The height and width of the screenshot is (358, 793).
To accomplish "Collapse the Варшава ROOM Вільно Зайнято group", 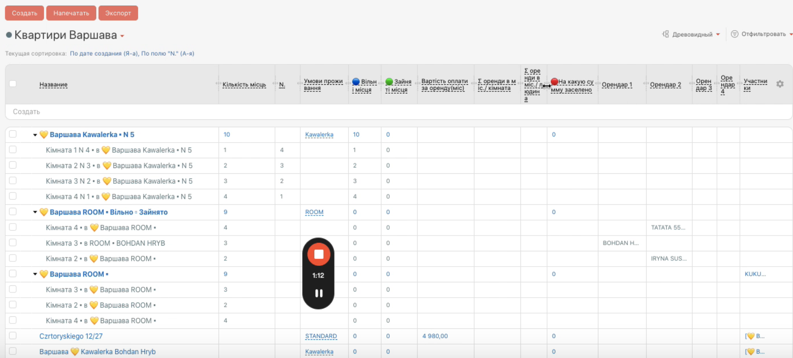I will click(x=35, y=213).
